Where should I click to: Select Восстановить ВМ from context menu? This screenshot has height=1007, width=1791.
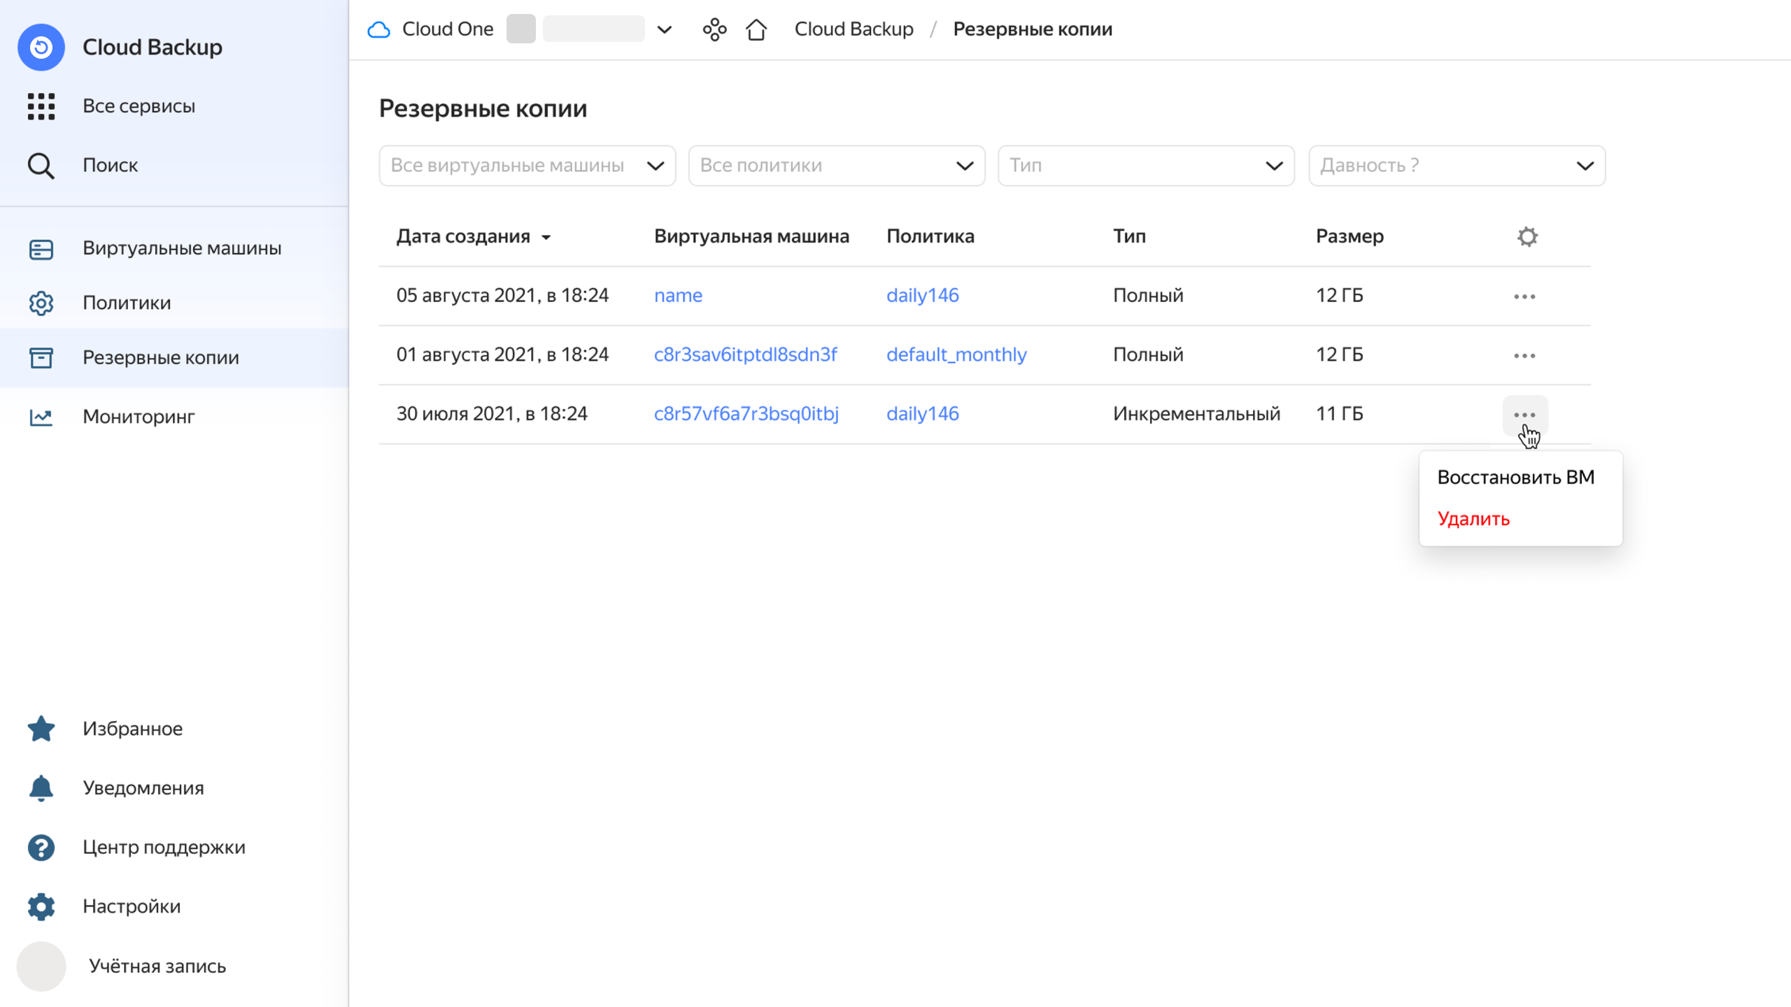(1516, 478)
